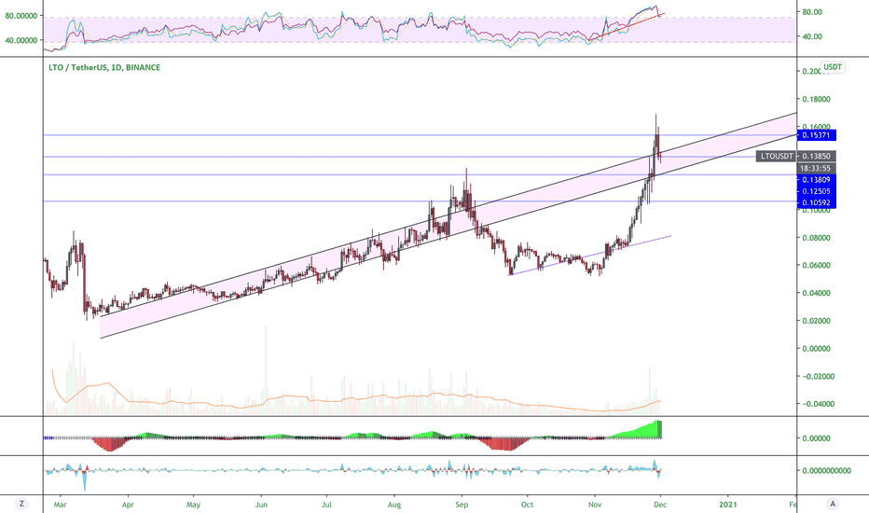Click the May date on time axis
The image size is (869, 513).
[x=193, y=505]
